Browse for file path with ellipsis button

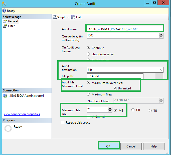coord(159,76)
